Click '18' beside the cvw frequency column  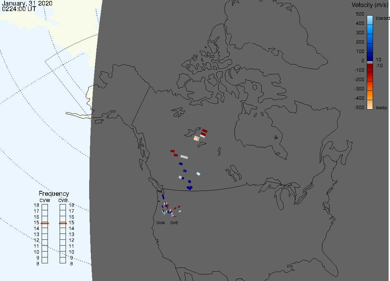(36, 205)
